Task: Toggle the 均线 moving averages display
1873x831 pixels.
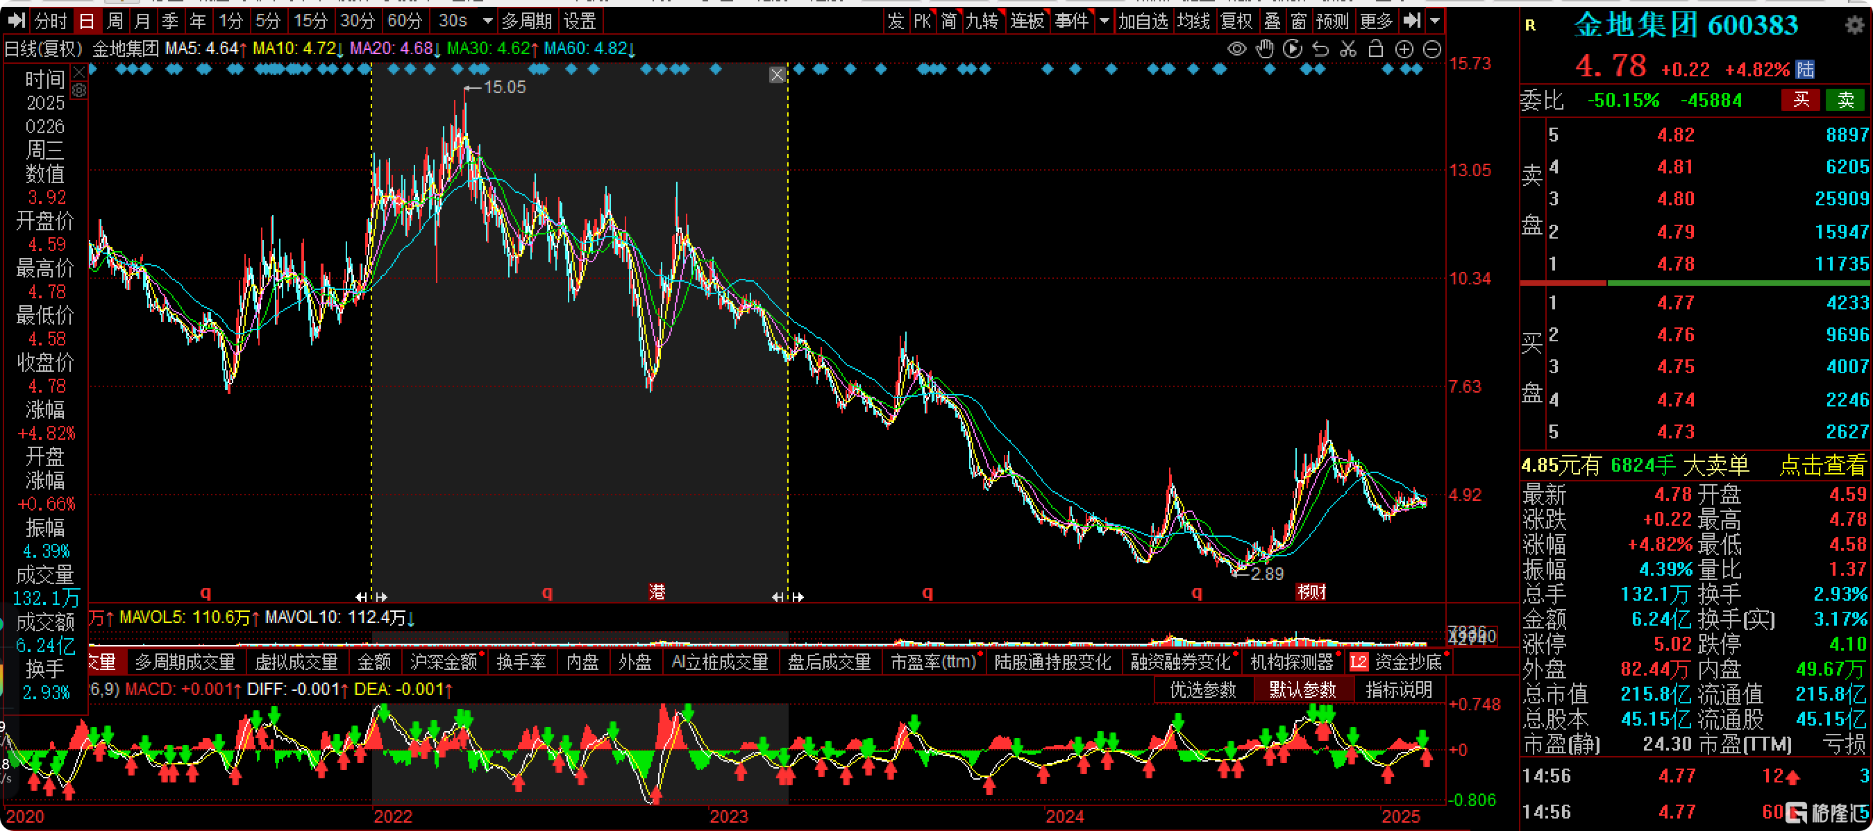Action: point(1193,20)
